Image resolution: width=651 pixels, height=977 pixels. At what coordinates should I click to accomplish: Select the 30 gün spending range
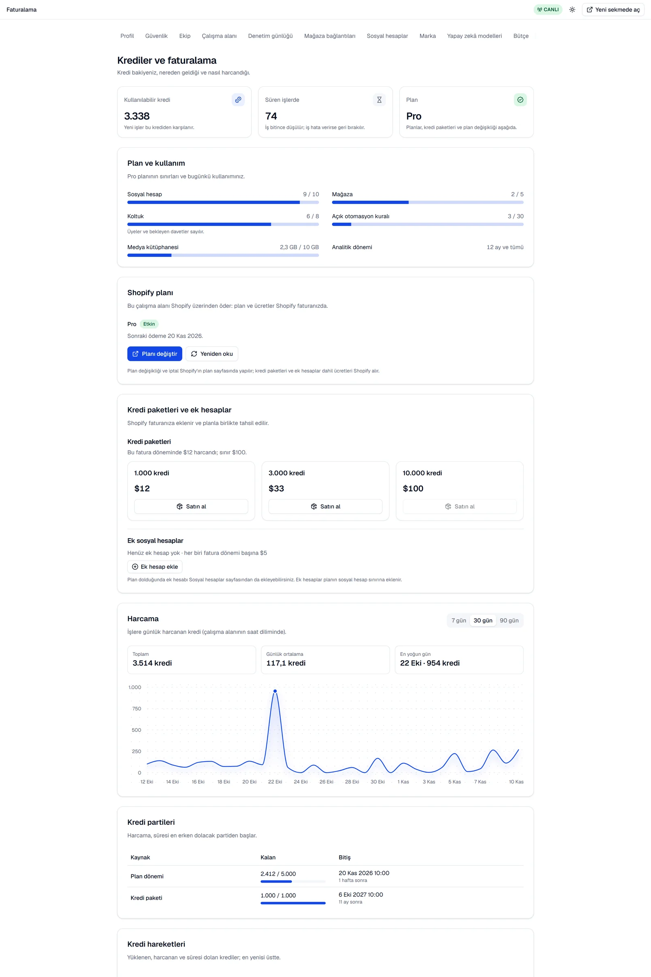point(483,620)
